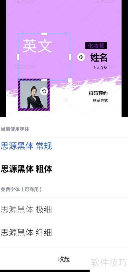Choose font 思源黑体 常规
128x272 pixels.
pyautogui.click(x=26, y=146)
